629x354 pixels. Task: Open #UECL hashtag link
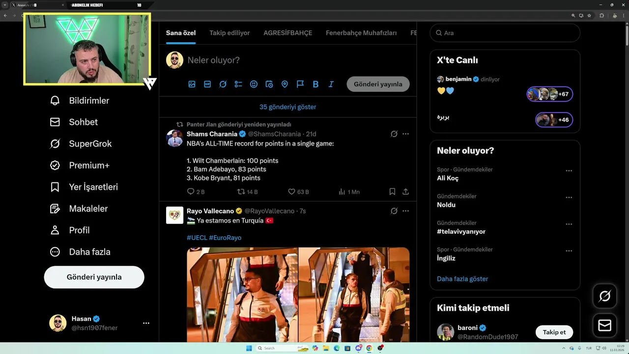197,237
